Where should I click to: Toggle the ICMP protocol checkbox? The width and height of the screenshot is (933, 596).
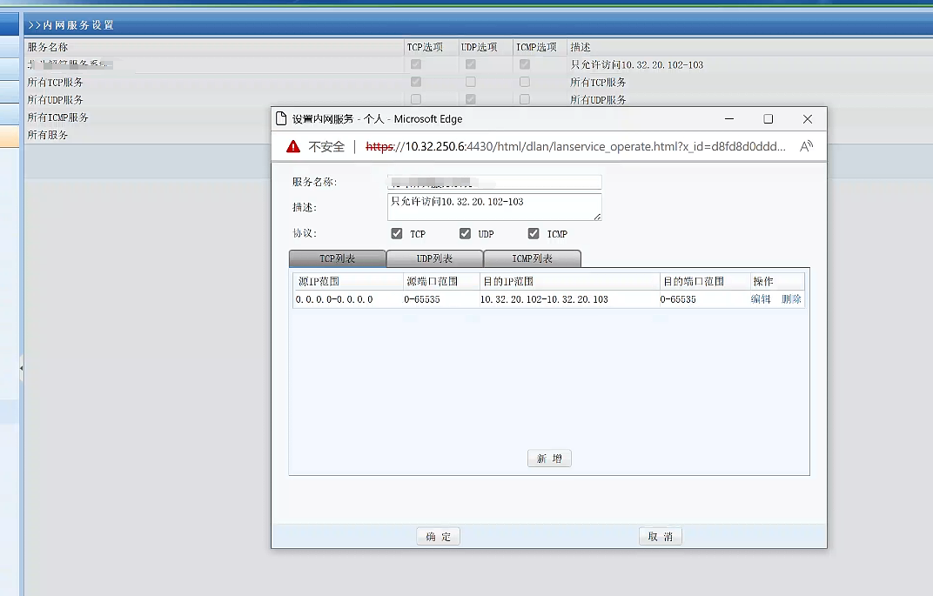[x=534, y=234]
